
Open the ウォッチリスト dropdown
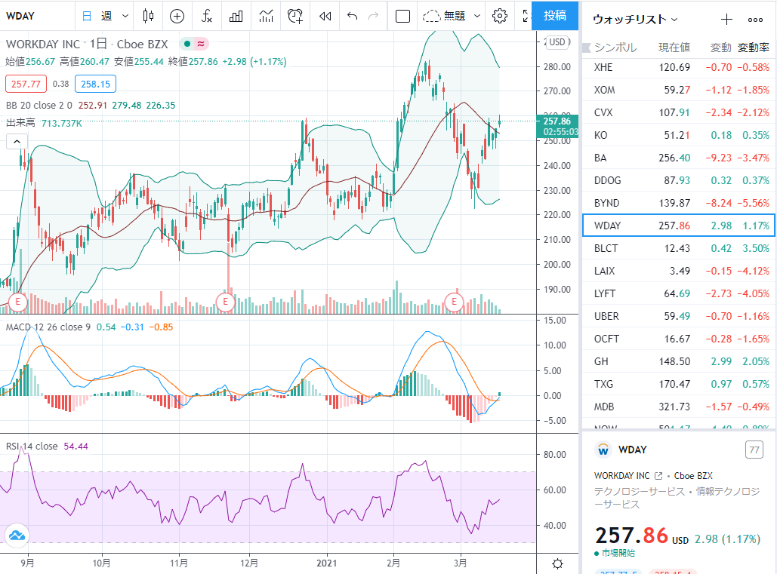click(x=635, y=20)
